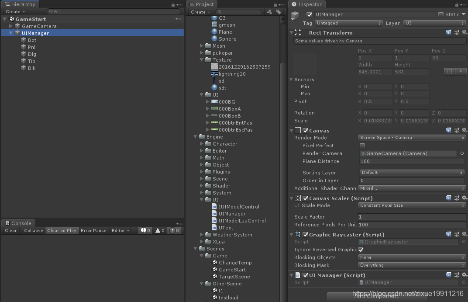The image size is (468, 302).
Task: Click the lock icon atop the Hierarchy panel
Action: pos(173,4)
